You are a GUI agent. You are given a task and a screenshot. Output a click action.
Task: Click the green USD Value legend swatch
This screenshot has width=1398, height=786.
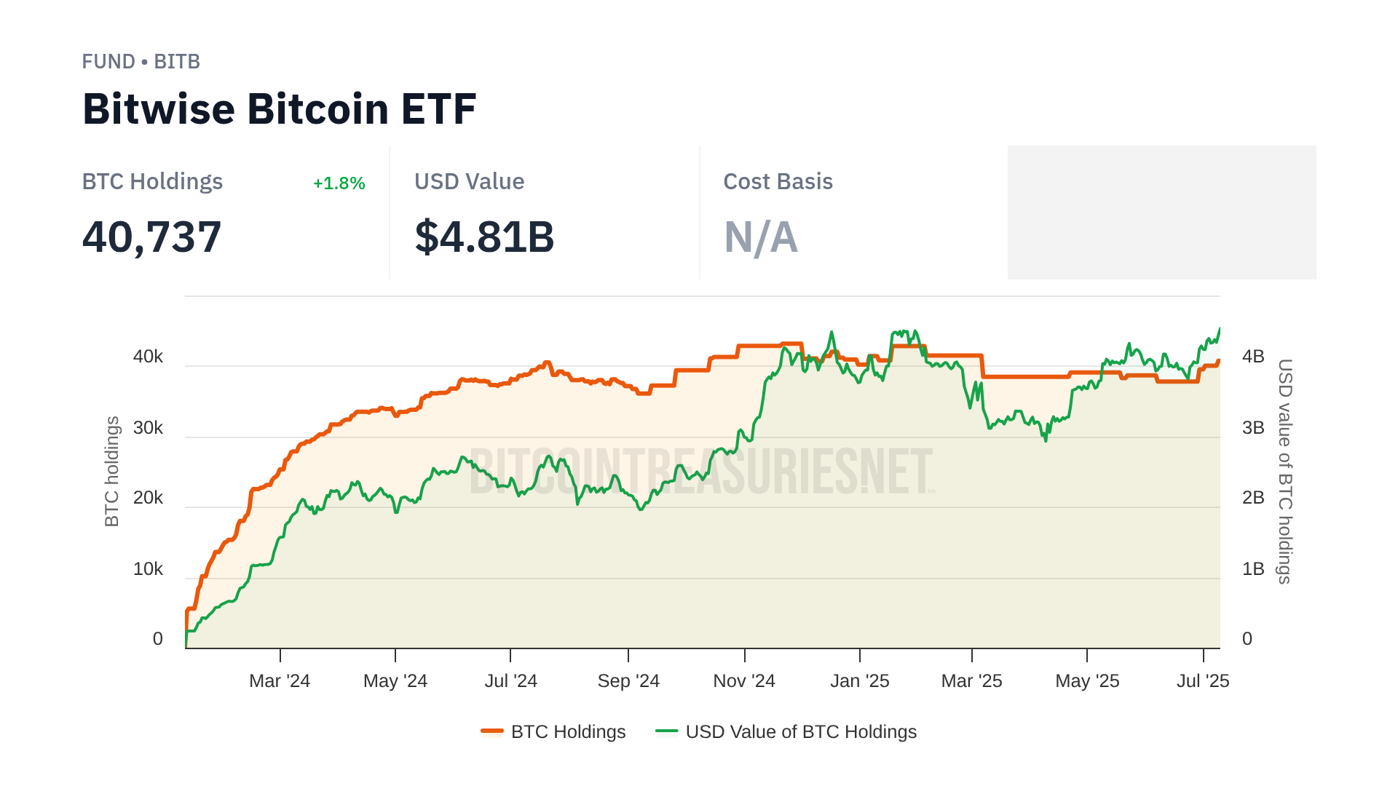(666, 731)
